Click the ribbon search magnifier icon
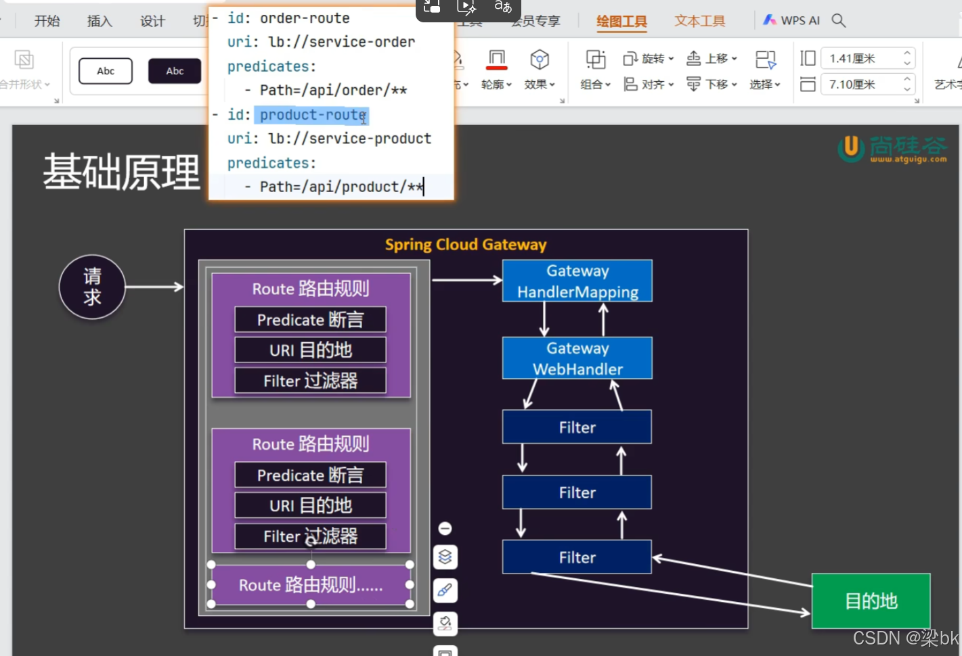Image resolution: width=962 pixels, height=656 pixels. point(839,20)
